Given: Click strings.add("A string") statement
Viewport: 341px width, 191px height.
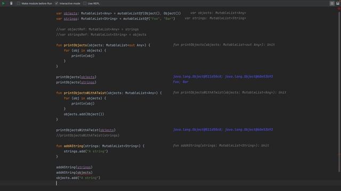Looking at the screenshot, I should pos(86,151).
